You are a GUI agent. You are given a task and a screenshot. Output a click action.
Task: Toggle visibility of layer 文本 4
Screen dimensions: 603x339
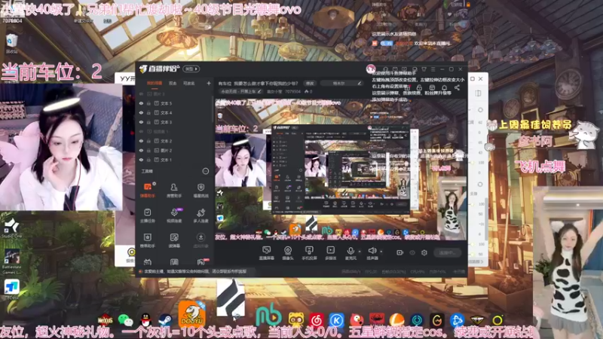tap(141, 112)
